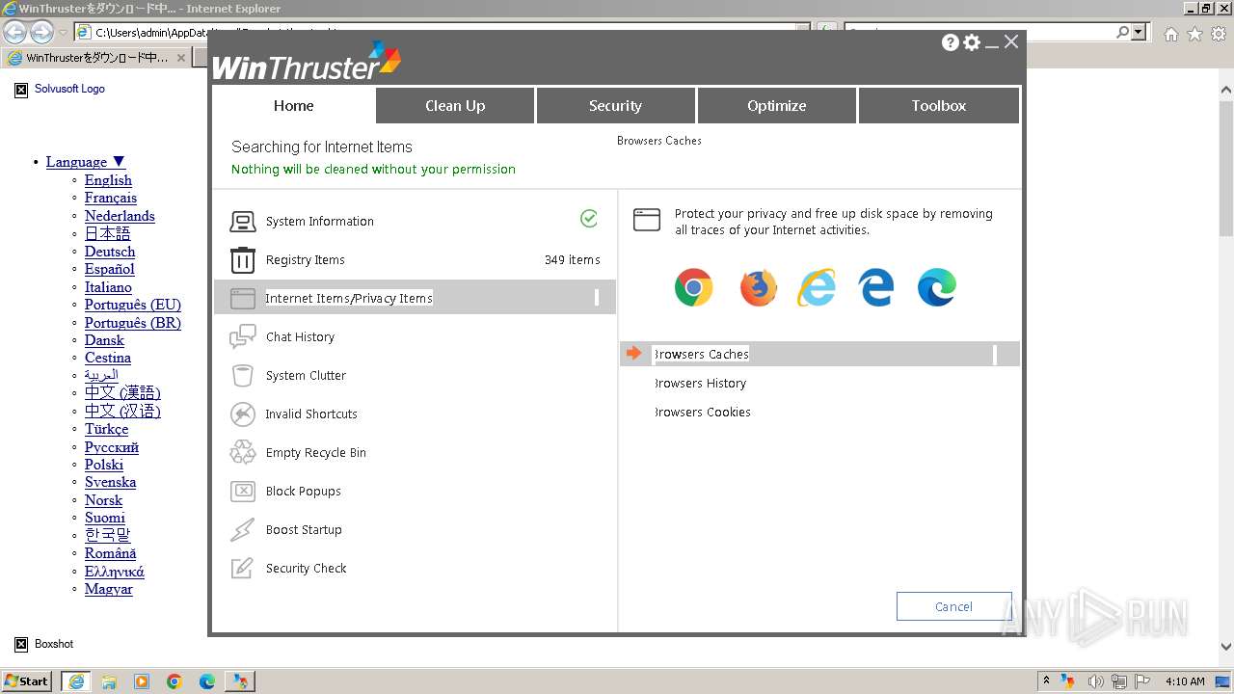Choose Español language link
The width and height of the screenshot is (1234, 694).
pos(109,269)
